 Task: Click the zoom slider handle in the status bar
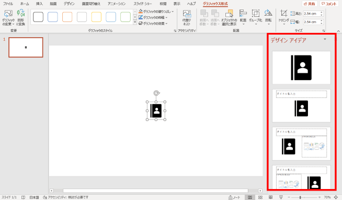click(x=300, y=197)
